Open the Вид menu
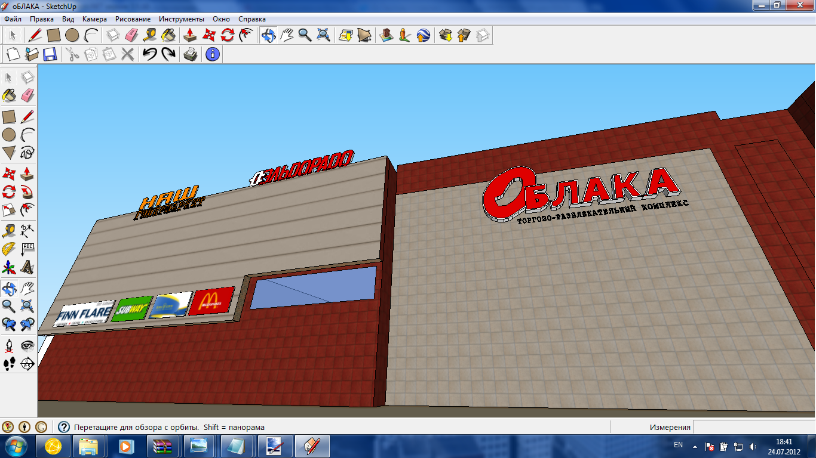Viewport: 816px width, 458px height. (68, 19)
